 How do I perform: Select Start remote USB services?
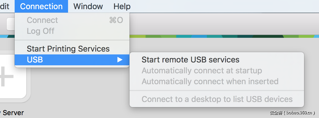point(190,60)
